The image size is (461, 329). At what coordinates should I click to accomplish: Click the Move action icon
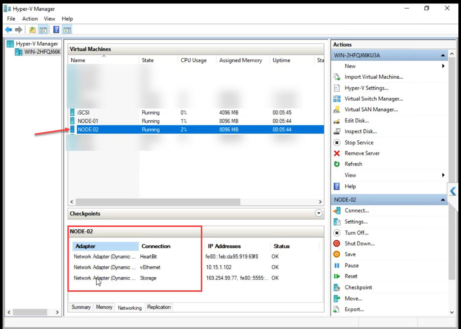(x=337, y=298)
